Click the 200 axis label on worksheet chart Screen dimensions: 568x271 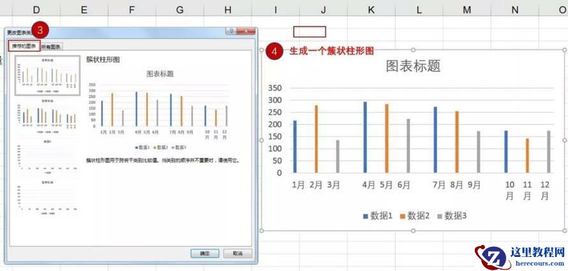click(x=275, y=124)
